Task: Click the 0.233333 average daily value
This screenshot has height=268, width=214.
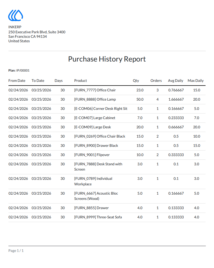Action: tap(176, 118)
